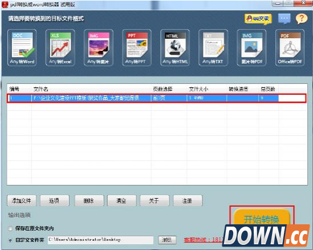313x250 pixels.
Task: Click the 前9页 page selection cell
Action: (169, 98)
